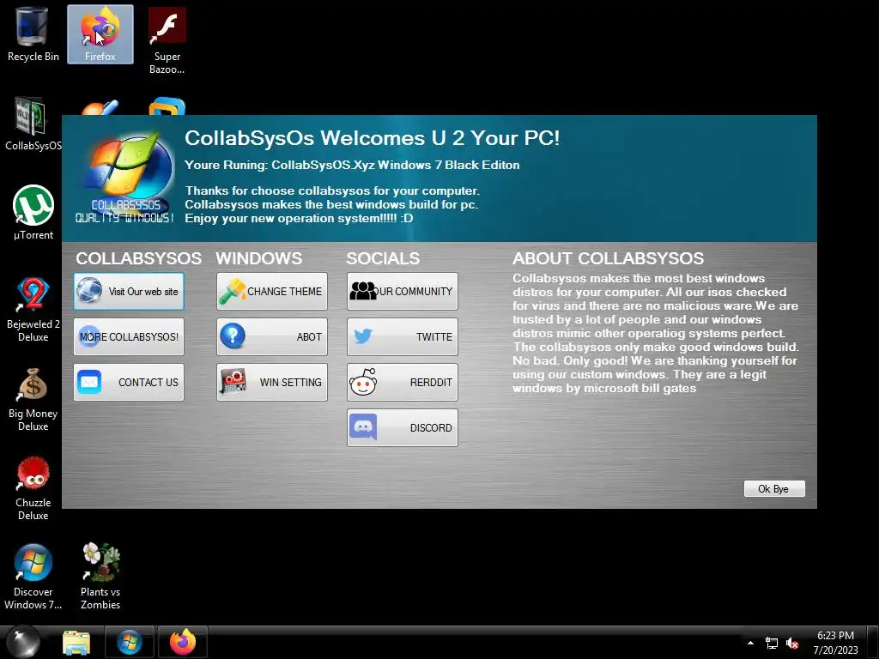Launch Firefox from the taskbar

[183, 643]
